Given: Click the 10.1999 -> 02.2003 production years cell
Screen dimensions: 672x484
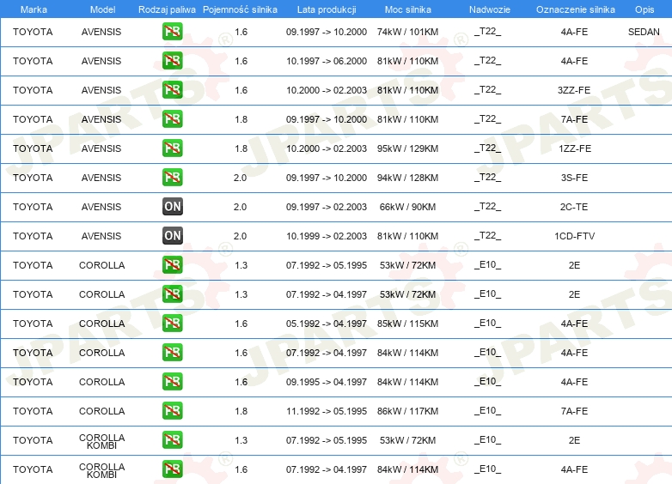Looking at the screenshot, I should 327,236.
